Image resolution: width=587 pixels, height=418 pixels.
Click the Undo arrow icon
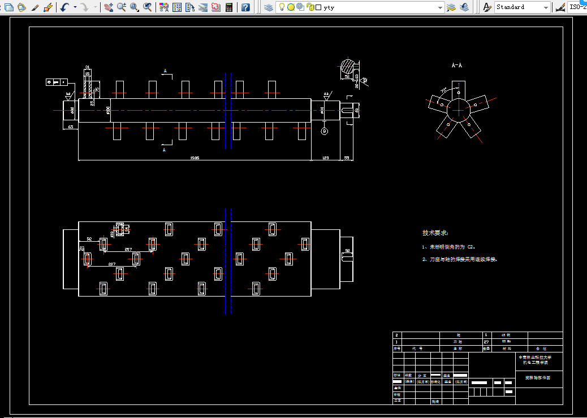click(x=65, y=7)
